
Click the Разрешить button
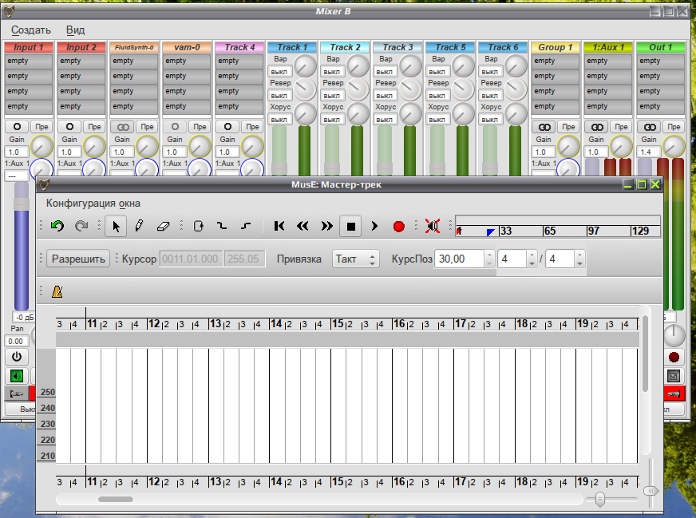pos(78,259)
